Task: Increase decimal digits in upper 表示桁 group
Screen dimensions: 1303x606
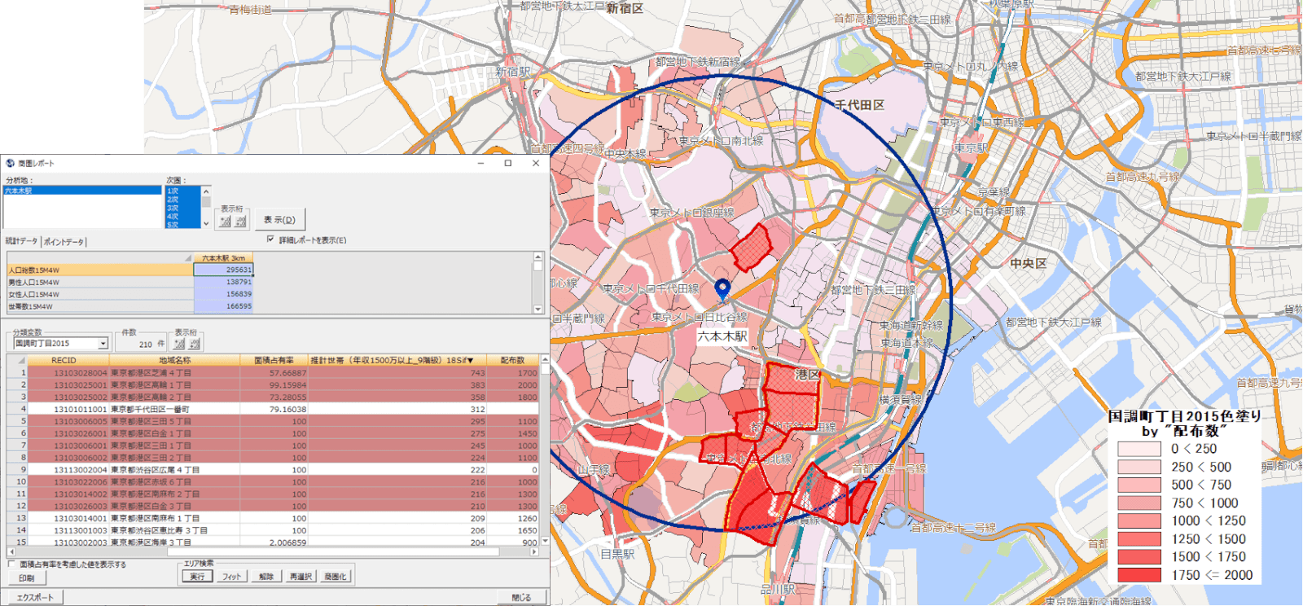Action: pyautogui.click(x=226, y=221)
